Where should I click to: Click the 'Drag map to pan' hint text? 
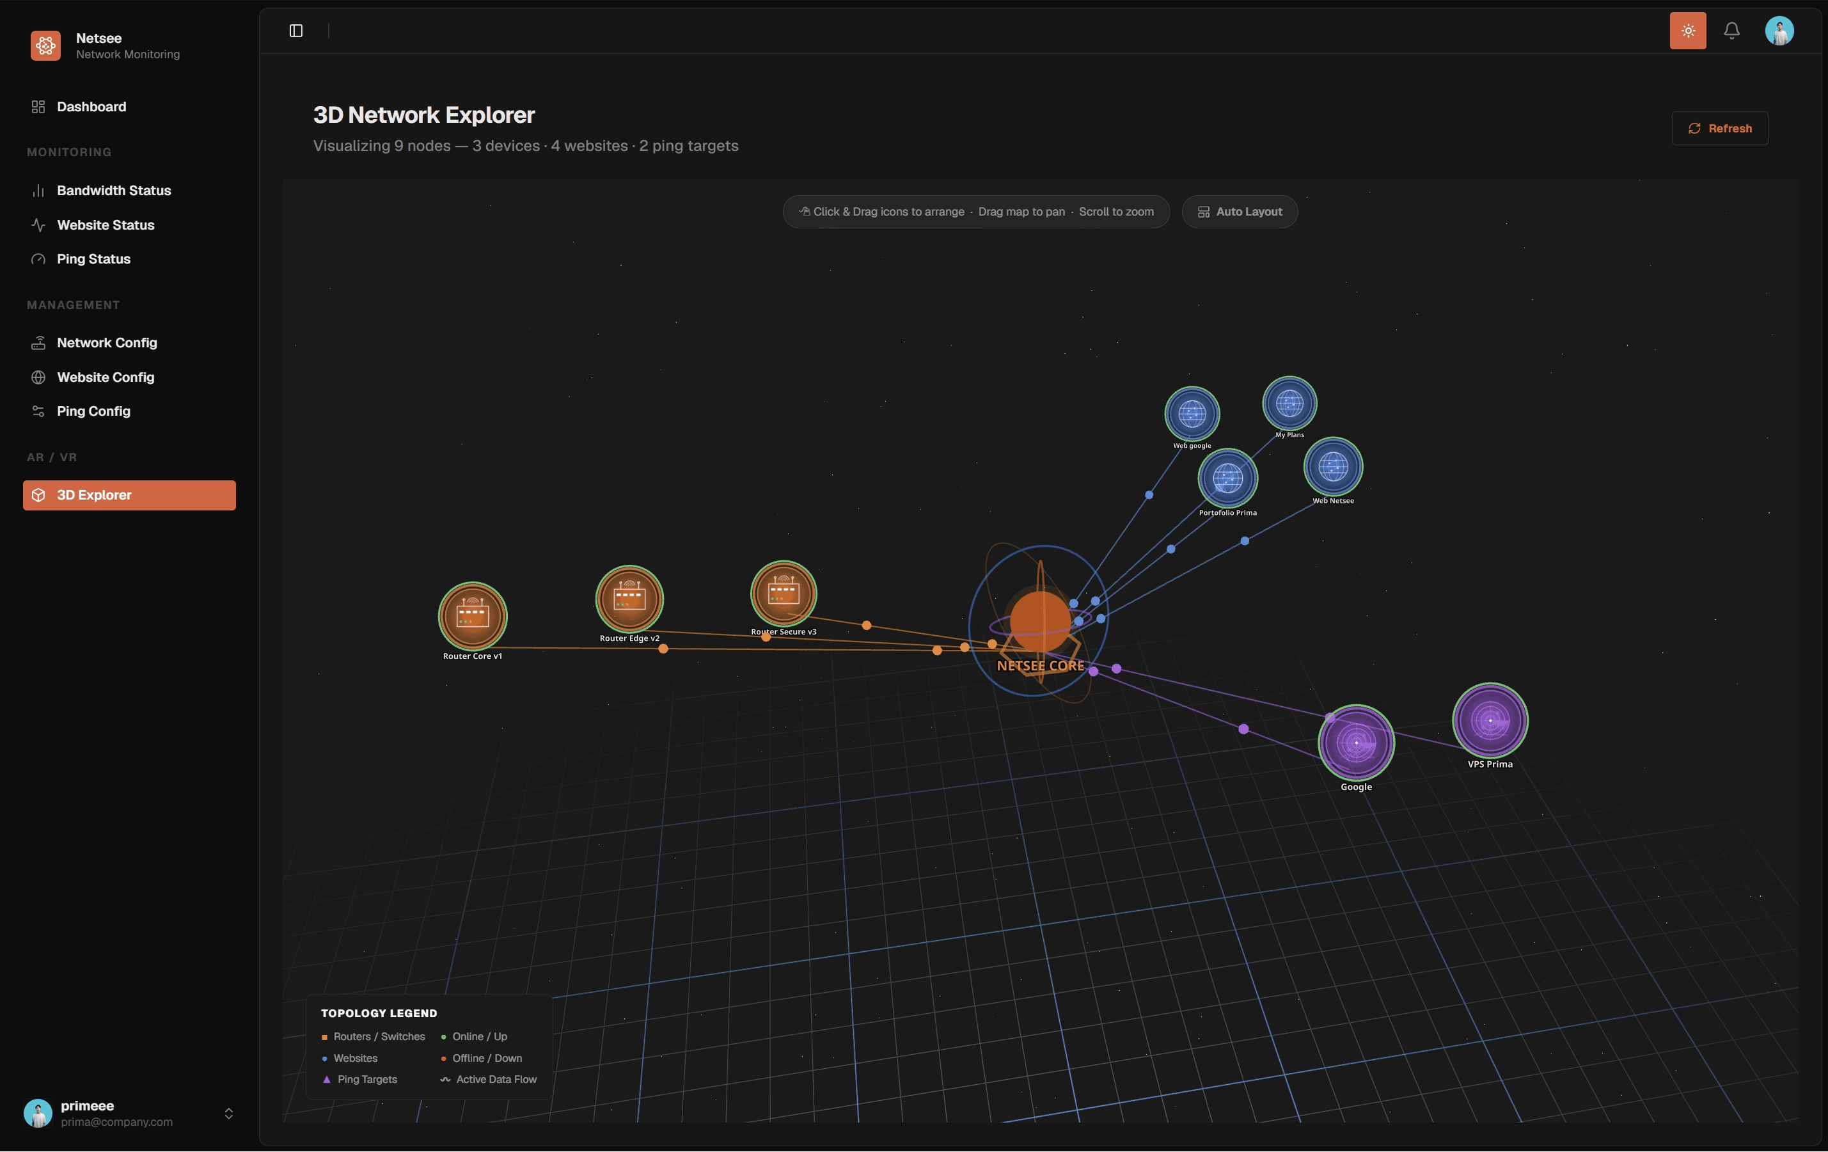pos(1021,212)
